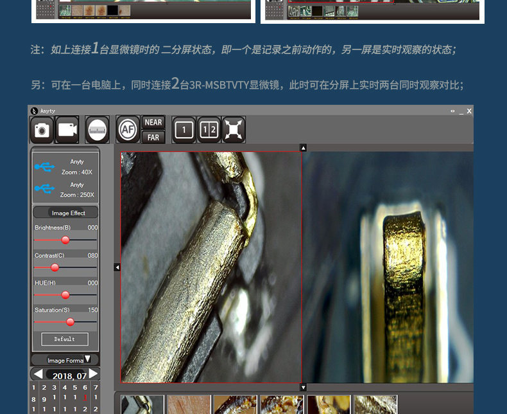
Task: Open the third thumbnail in the gallery strip
Action: pyautogui.click(x=236, y=404)
